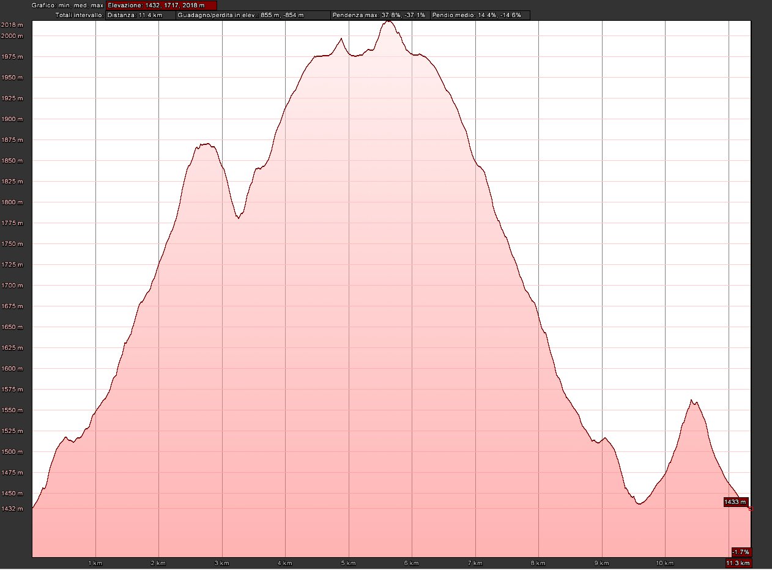772x570 pixels.
Task: Click the red square cursor marker on profile
Action: (751, 509)
